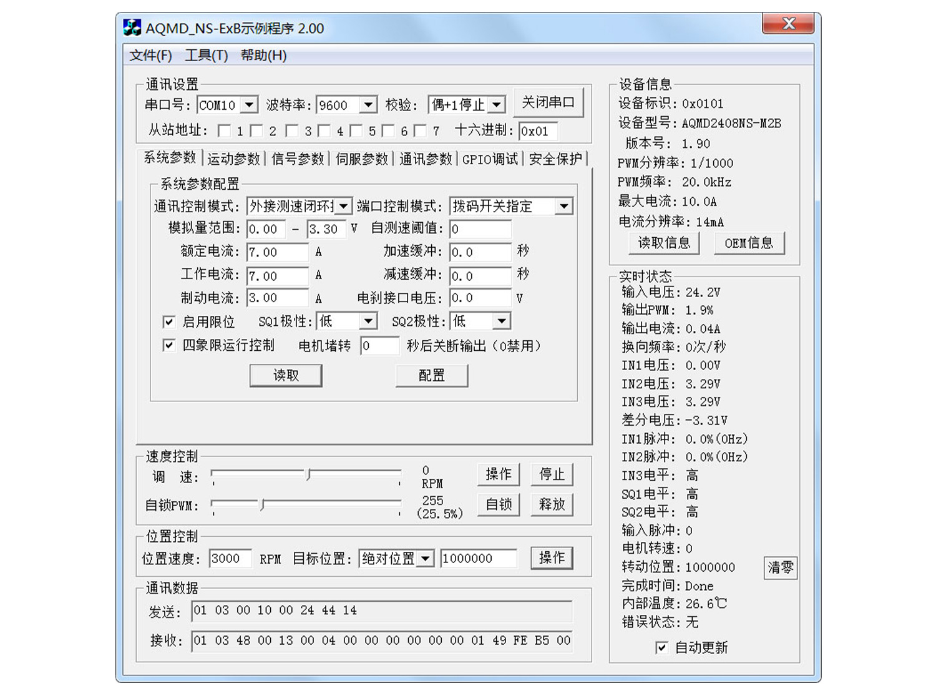936x696 pixels.
Task: Toggle the 启用限位 checkbox
Action: pos(168,321)
